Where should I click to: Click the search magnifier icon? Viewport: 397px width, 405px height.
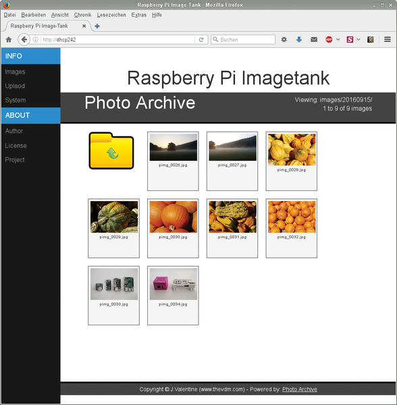[x=215, y=40]
